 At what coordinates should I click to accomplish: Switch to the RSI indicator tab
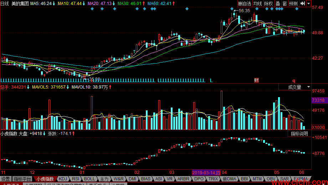(x=76, y=179)
